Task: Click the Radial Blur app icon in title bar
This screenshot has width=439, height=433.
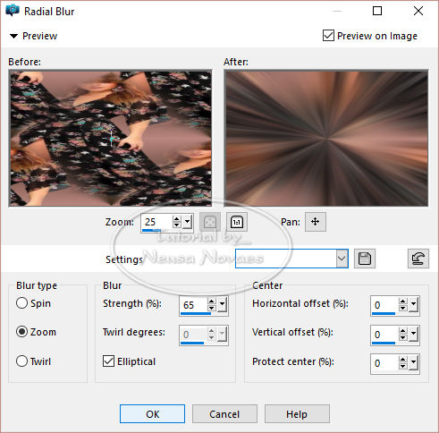Action: point(13,11)
